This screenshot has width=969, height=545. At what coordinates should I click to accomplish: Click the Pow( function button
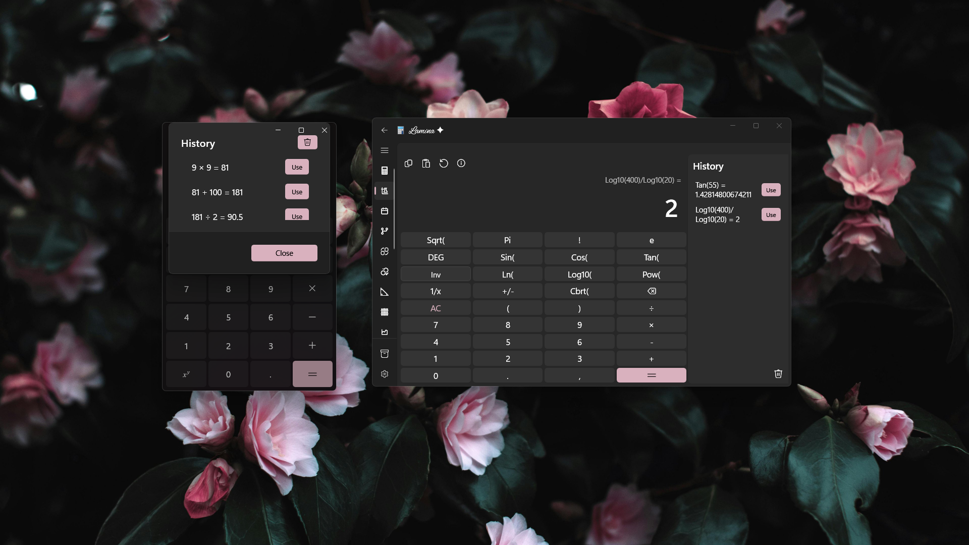pos(651,275)
